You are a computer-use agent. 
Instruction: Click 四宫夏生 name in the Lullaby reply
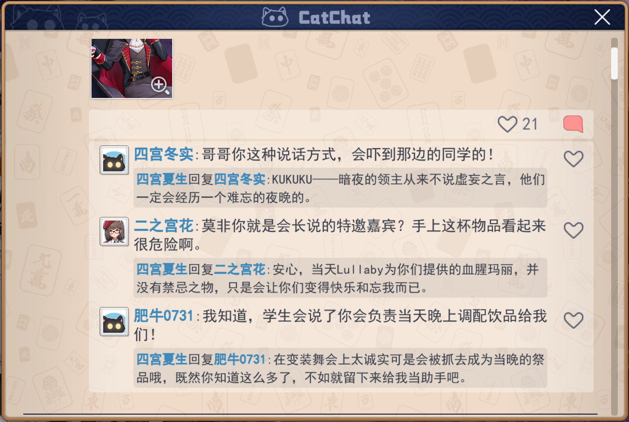tap(162, 269)
